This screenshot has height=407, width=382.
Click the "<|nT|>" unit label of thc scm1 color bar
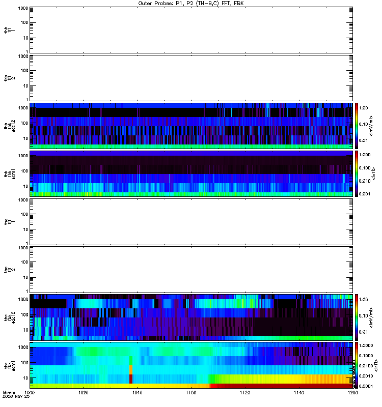375,365
